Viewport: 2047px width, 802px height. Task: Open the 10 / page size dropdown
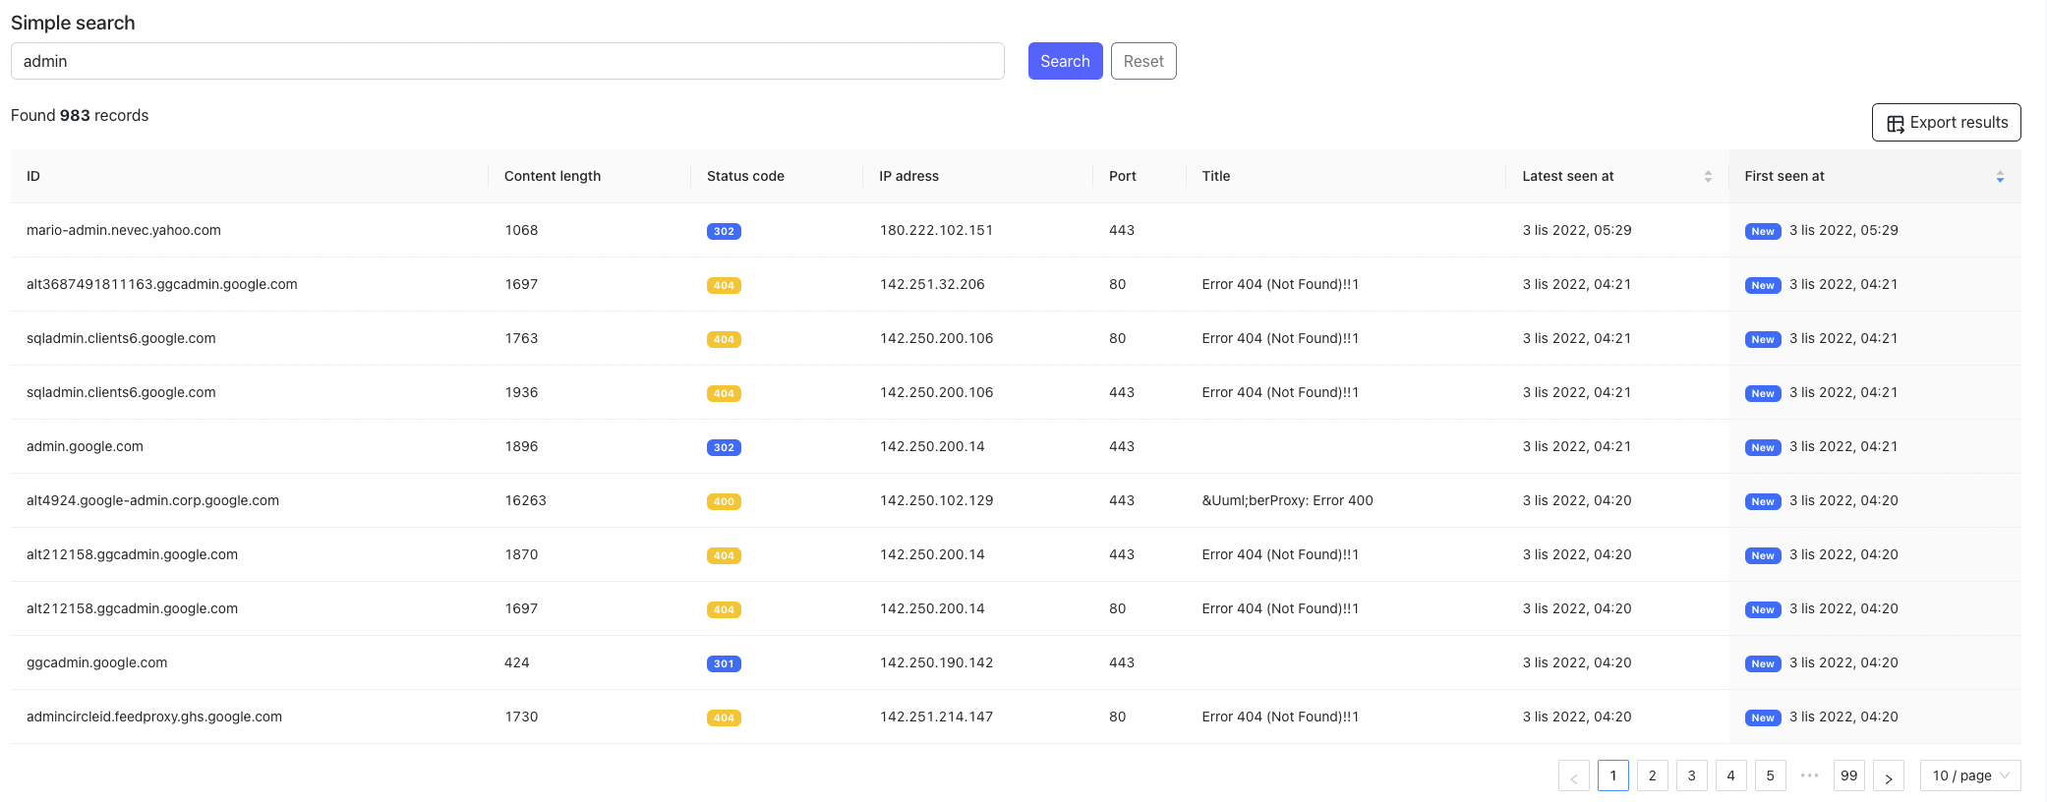coord(1969,776)
